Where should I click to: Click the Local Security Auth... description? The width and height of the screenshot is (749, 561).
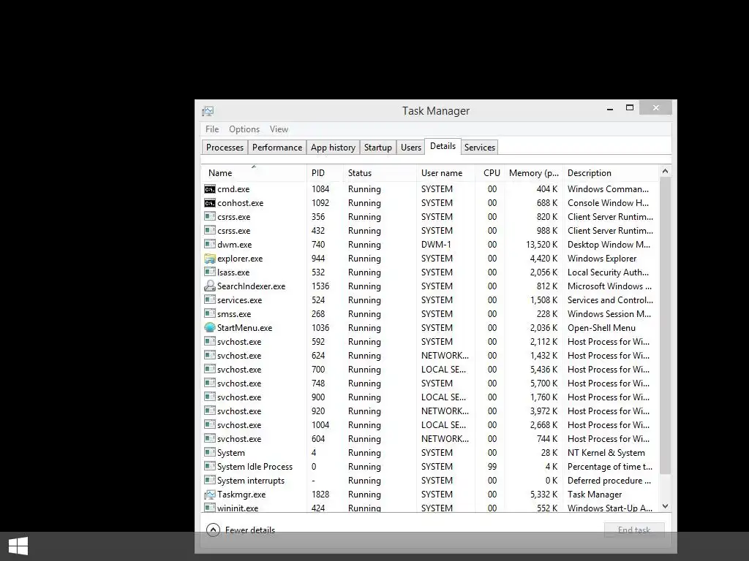(608, 272)
